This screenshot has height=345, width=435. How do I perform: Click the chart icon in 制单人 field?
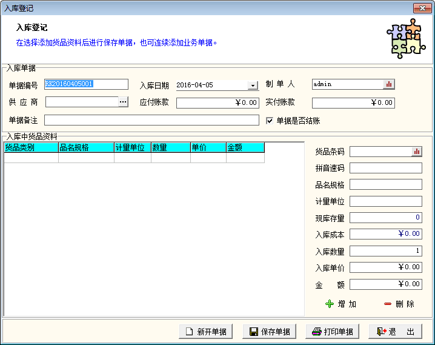tap(389, 84)
